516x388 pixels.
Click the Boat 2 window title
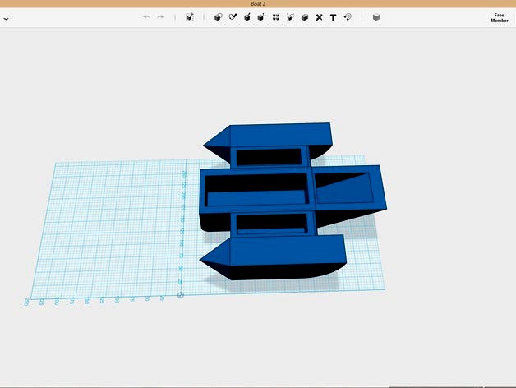tap(258, 4)
